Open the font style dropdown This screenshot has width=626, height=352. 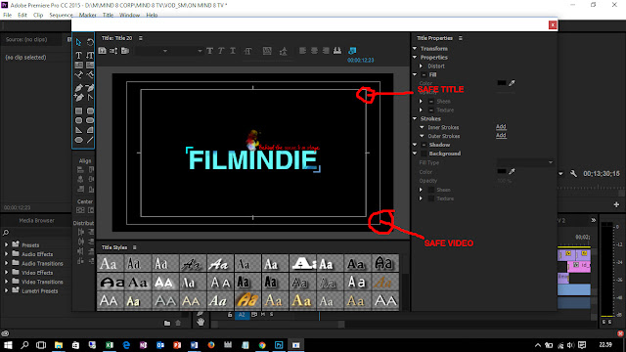[x=188, y=51]
